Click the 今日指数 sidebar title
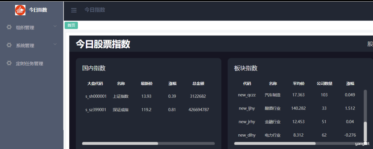Screen dimensions: 373x149 [38, 10]
